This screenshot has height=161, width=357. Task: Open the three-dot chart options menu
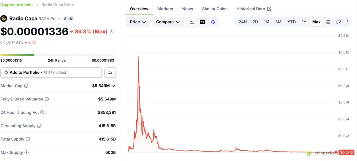347,22
